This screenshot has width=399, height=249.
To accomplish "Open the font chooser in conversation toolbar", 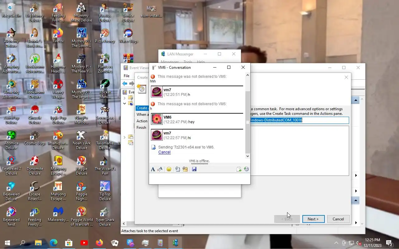I will [x=153, y=169].
